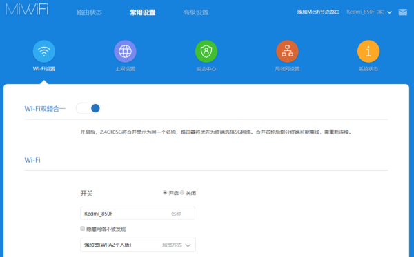Click the 开关 label text
This screenshot has height=257, width=414.
tap(87, 194)
